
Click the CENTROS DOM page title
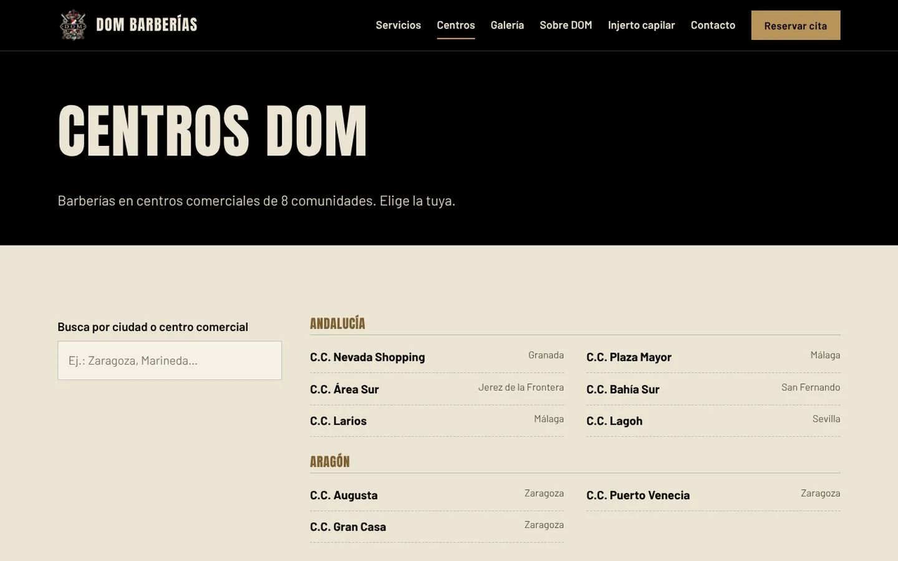click(x=213, y=131)
